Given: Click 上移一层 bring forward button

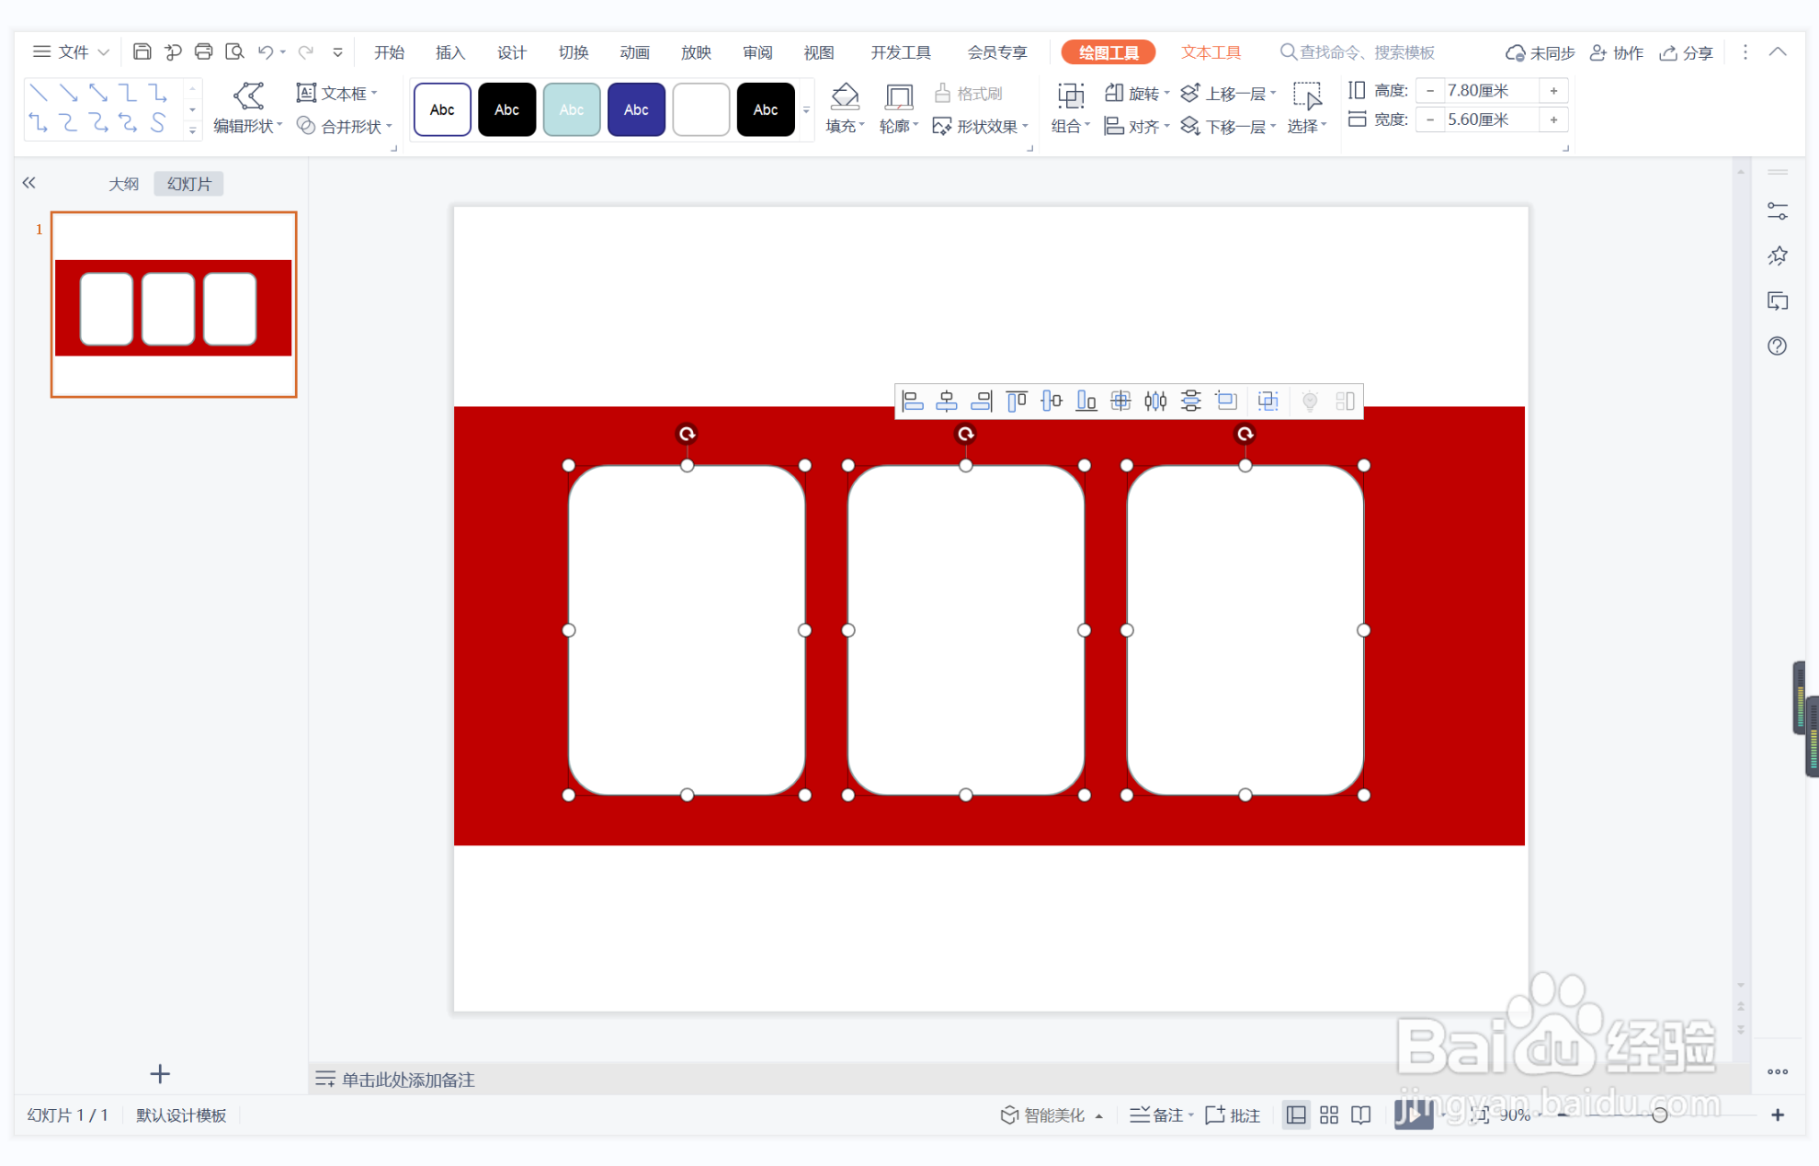Looking at the screenshot, I should point(1228,94).
